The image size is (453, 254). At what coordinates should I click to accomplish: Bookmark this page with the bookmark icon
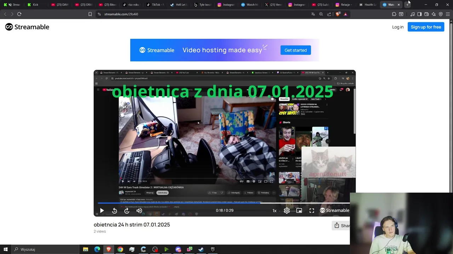pos(90,14)
